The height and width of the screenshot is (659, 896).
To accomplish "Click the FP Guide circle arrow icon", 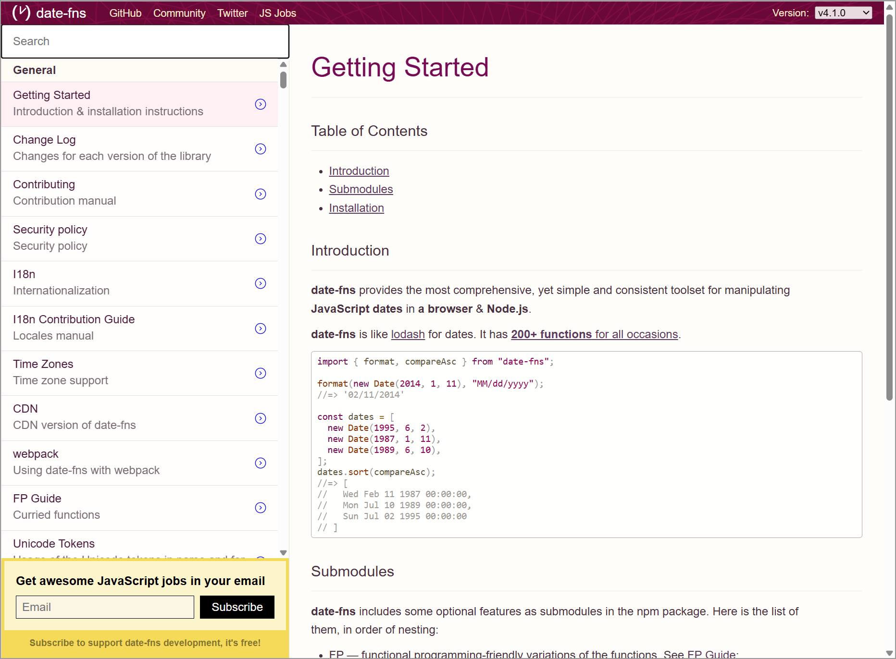I will pos(261,508).
